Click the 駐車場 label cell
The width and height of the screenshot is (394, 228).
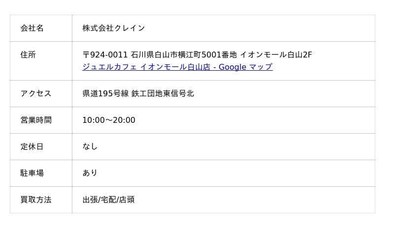(x=41, y=173)
